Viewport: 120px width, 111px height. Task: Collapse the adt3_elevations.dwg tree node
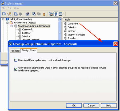(x=3, y=19)
